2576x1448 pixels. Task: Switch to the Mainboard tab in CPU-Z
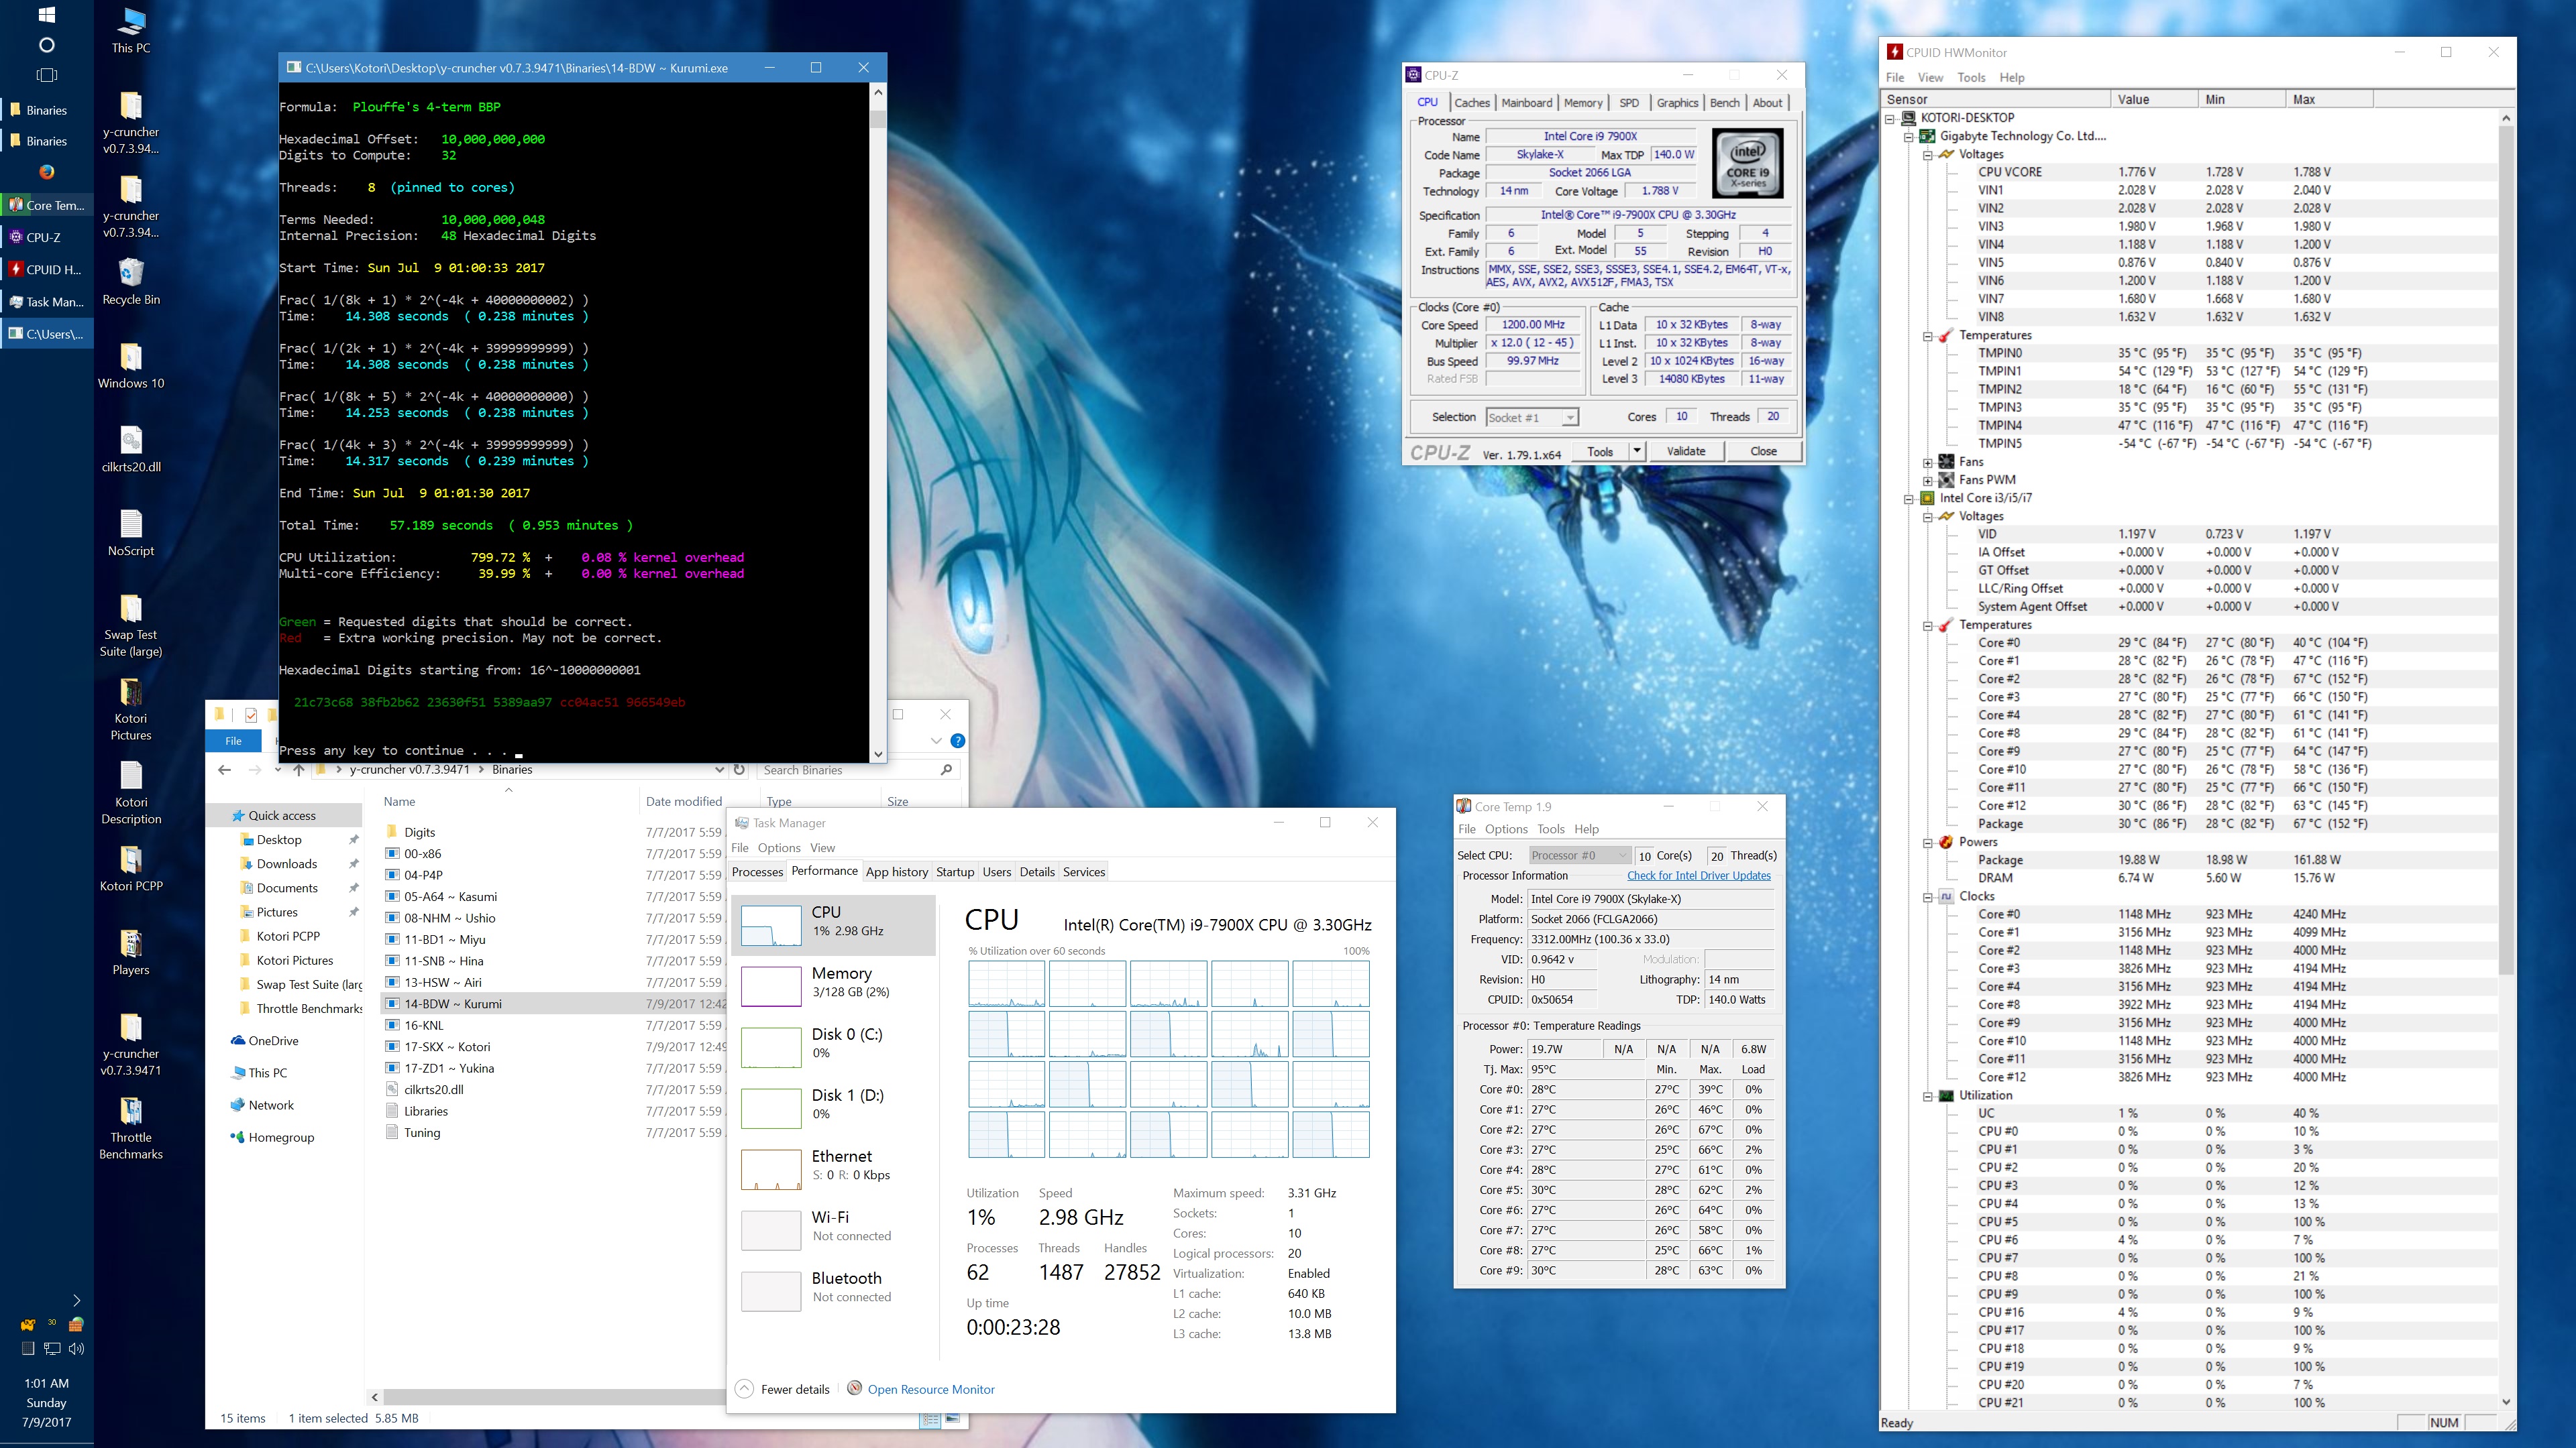pos(1526,103)
